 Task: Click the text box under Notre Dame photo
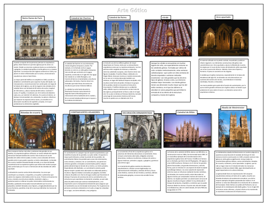[x=35, y=84]
